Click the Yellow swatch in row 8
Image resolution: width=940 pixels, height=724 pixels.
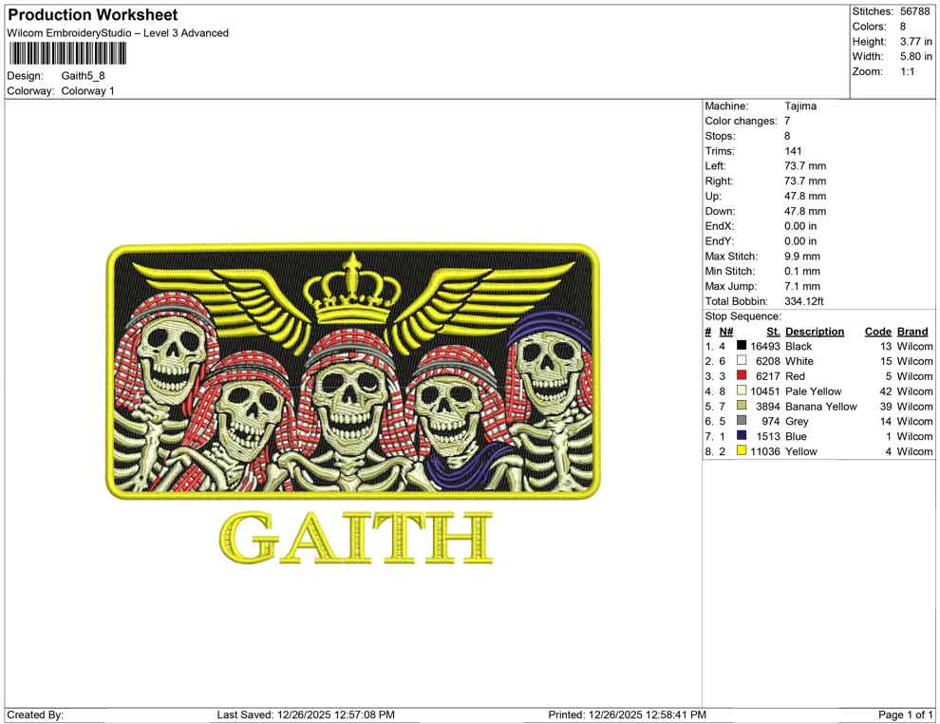[x=741, y=450]
